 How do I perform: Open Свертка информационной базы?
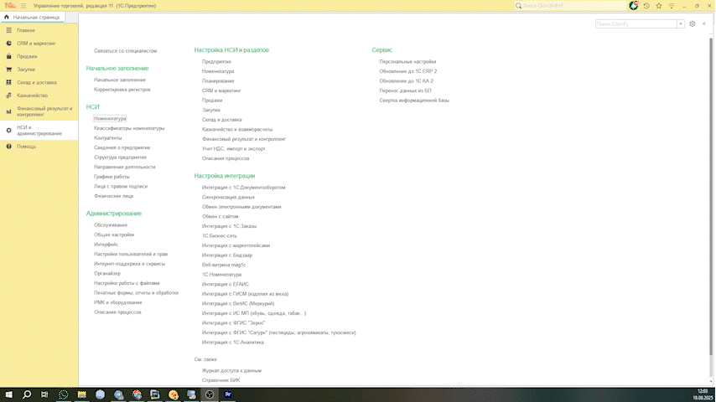point(414,100)
